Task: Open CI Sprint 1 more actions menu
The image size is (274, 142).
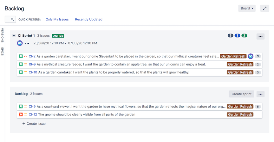Action: [x=260, y=36]
